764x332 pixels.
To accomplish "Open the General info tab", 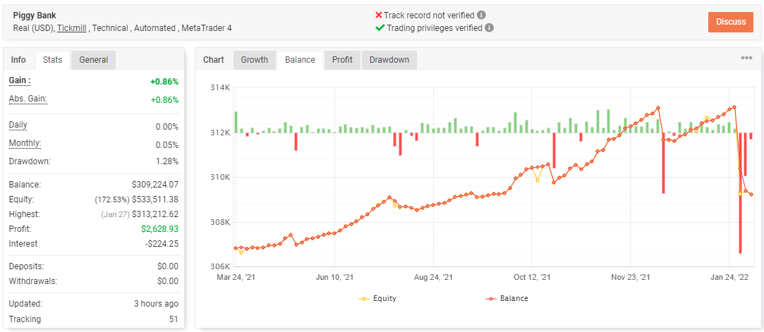I will (94, 60).
